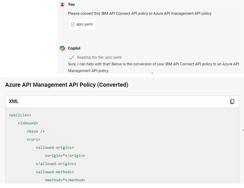244x188 pixels.
Task: Click the <inbound> tag line
Action: pos(28,123)
